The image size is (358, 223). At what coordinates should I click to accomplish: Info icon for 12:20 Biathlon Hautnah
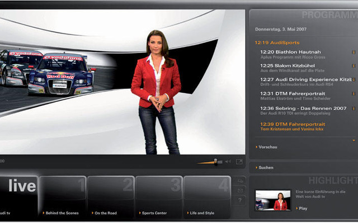coord(354,52)
